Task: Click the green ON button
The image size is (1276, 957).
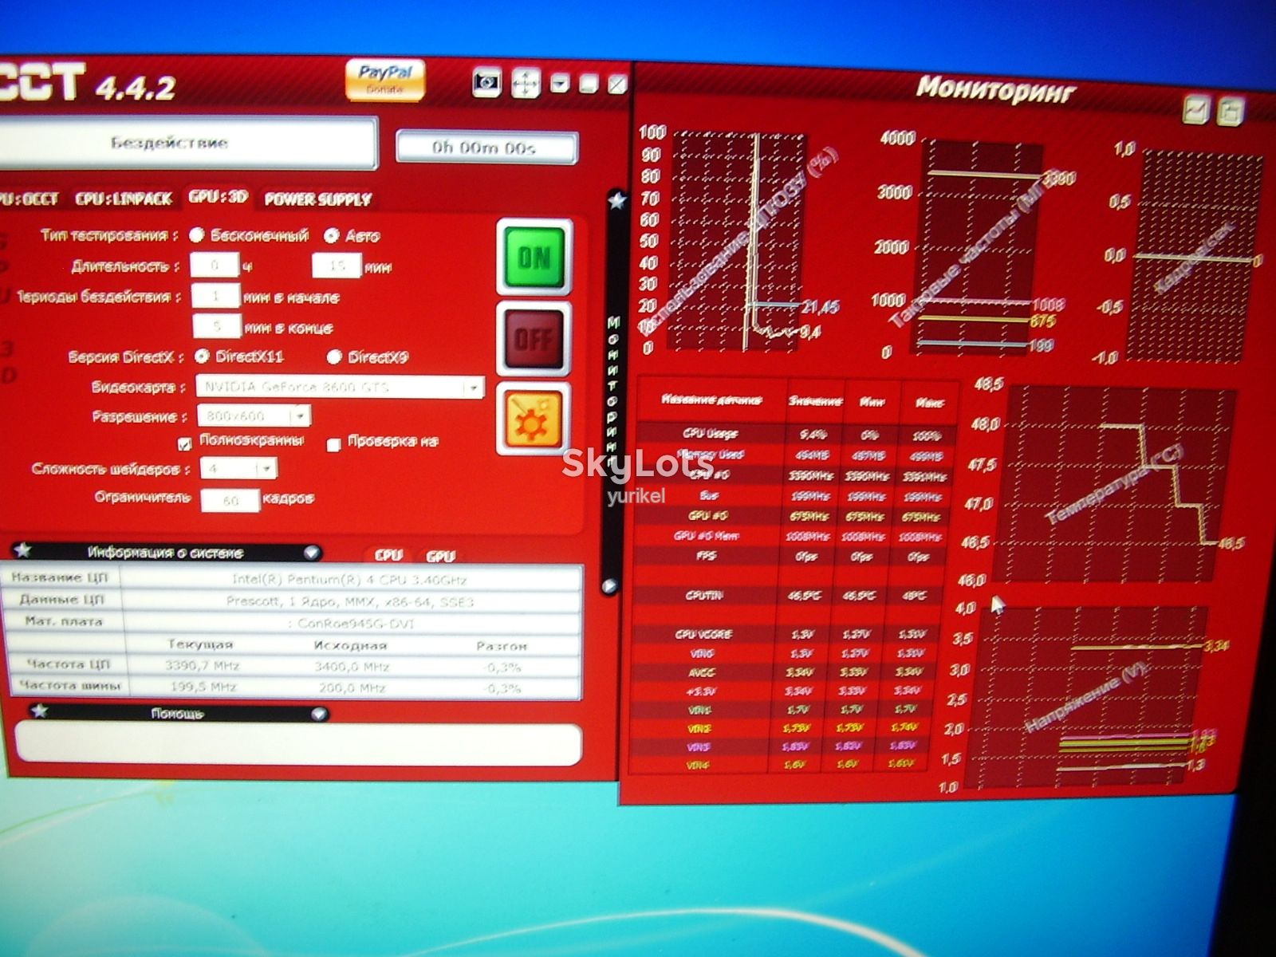Action: point(534,257)
